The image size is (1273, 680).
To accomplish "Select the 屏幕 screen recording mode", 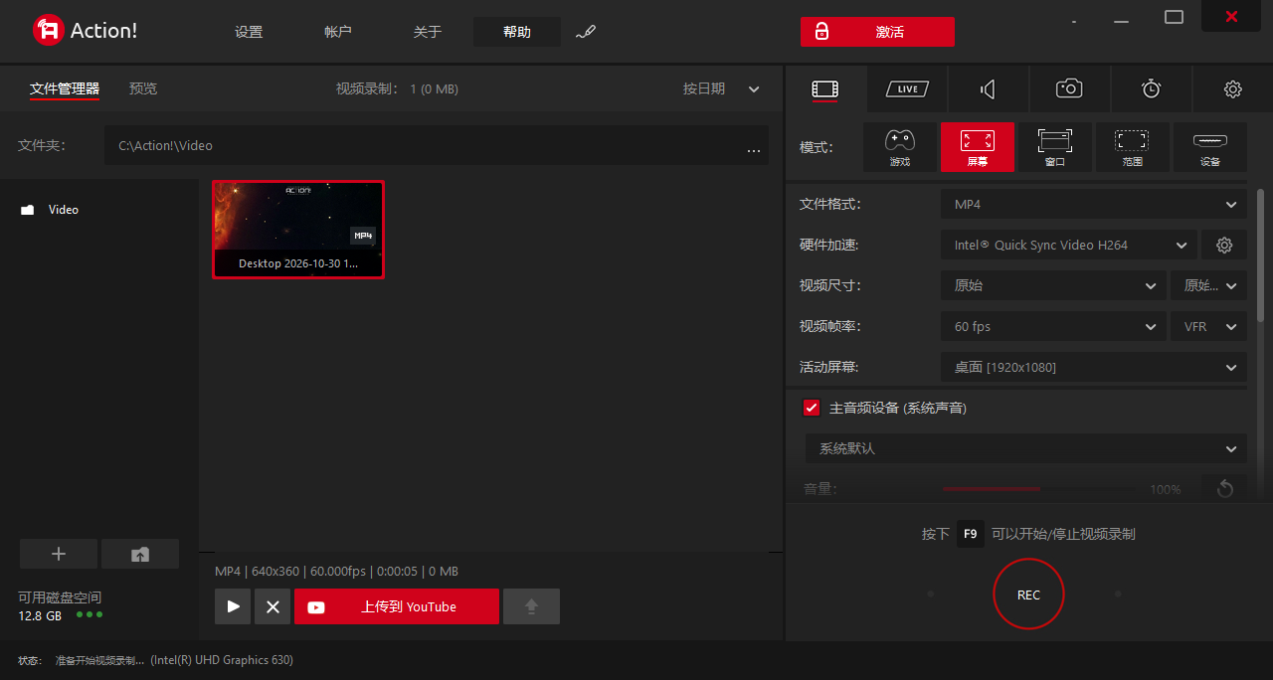I will [978, 147].
